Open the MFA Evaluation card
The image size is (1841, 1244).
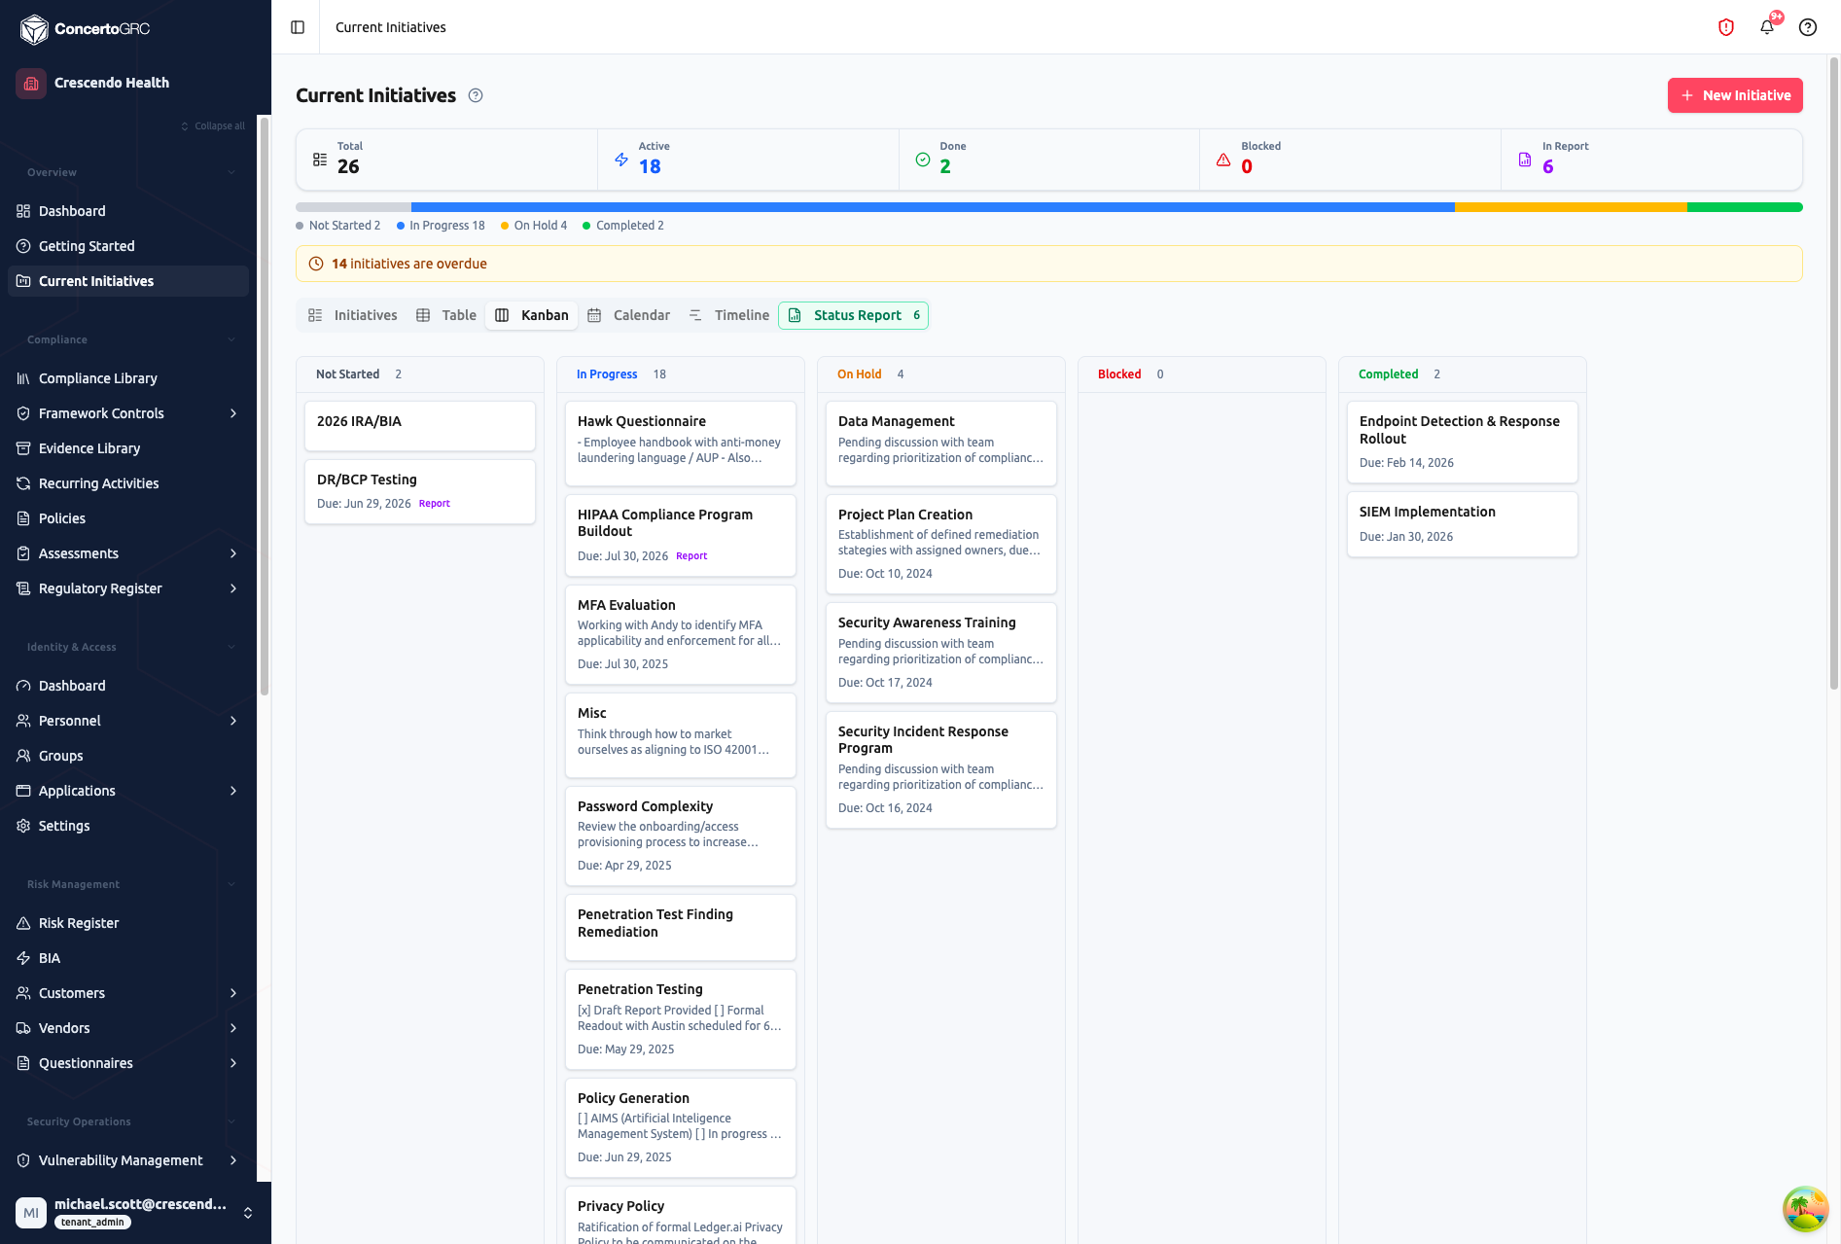click(681, 634)
